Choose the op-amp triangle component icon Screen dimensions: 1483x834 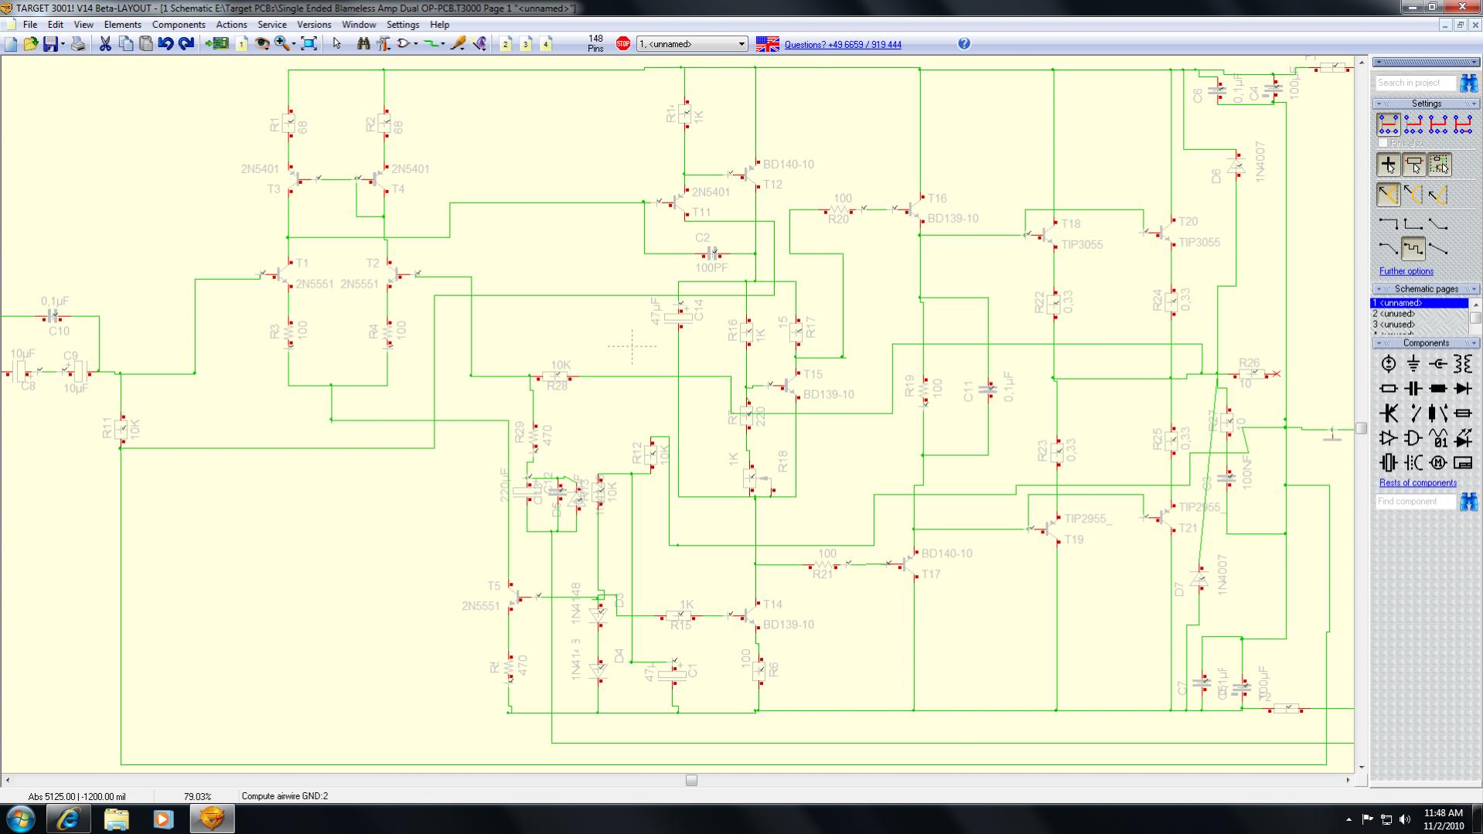(x=1388, y=438)
